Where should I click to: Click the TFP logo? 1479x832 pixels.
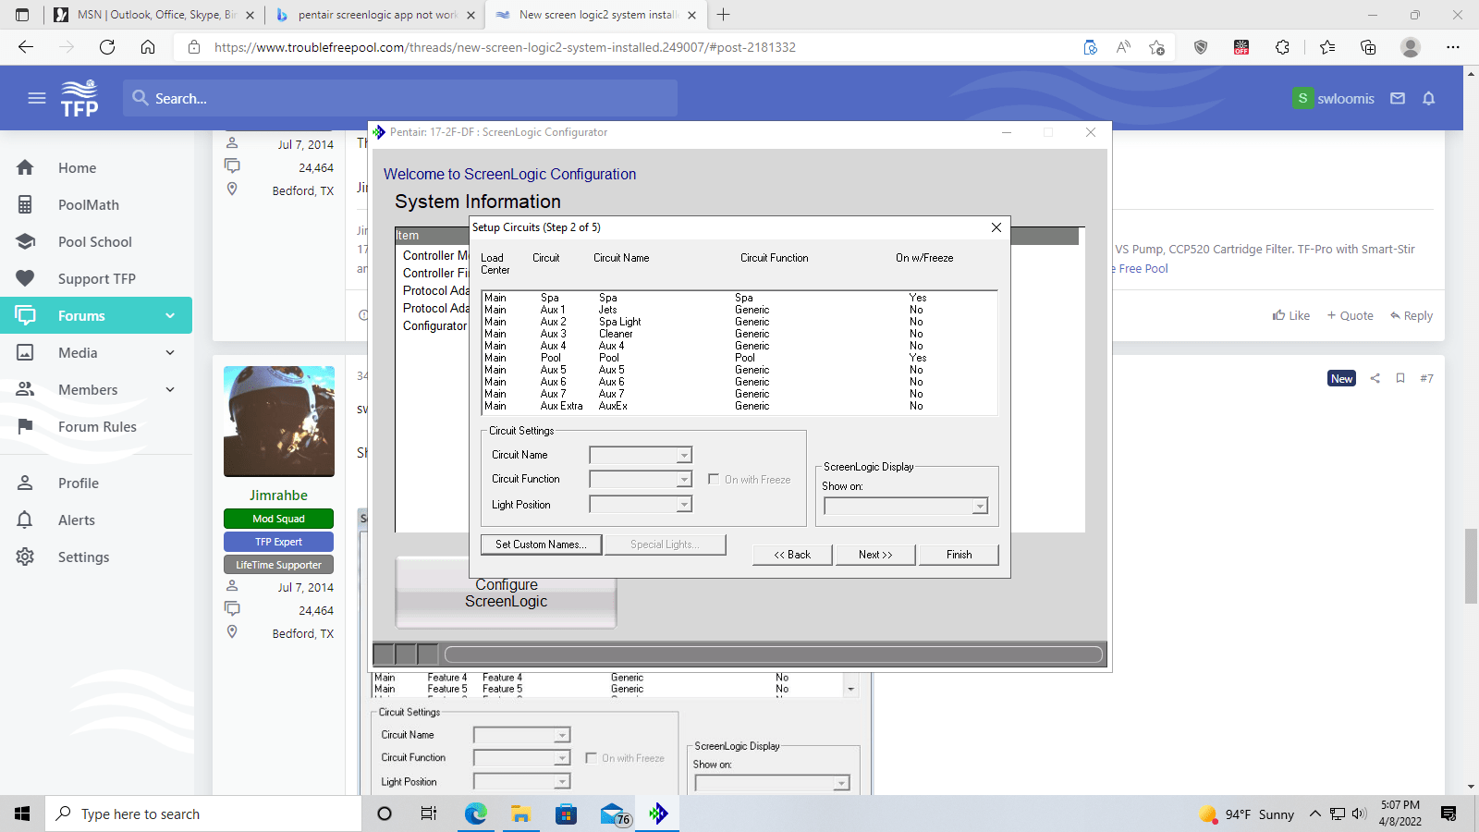pyautogui.click(x=79, y=98)
